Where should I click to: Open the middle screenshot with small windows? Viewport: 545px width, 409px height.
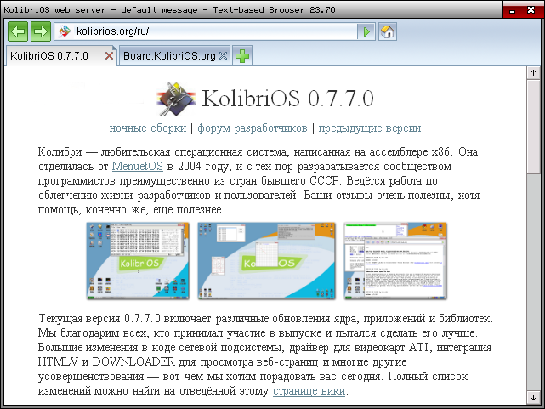click(x=267, y=261)
